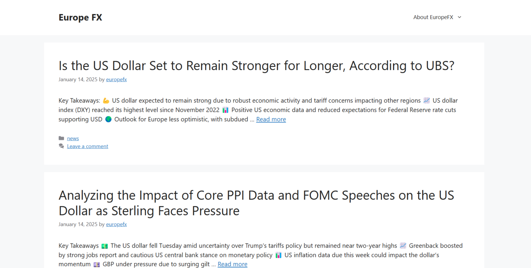Click europefx author under Core PPI article
This screenshot has height=268, width=531.
click(116, 224)
